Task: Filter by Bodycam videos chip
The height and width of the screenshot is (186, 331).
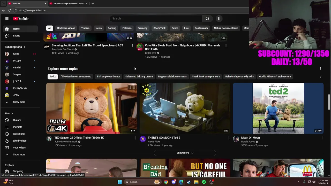Action: [66, 28]
